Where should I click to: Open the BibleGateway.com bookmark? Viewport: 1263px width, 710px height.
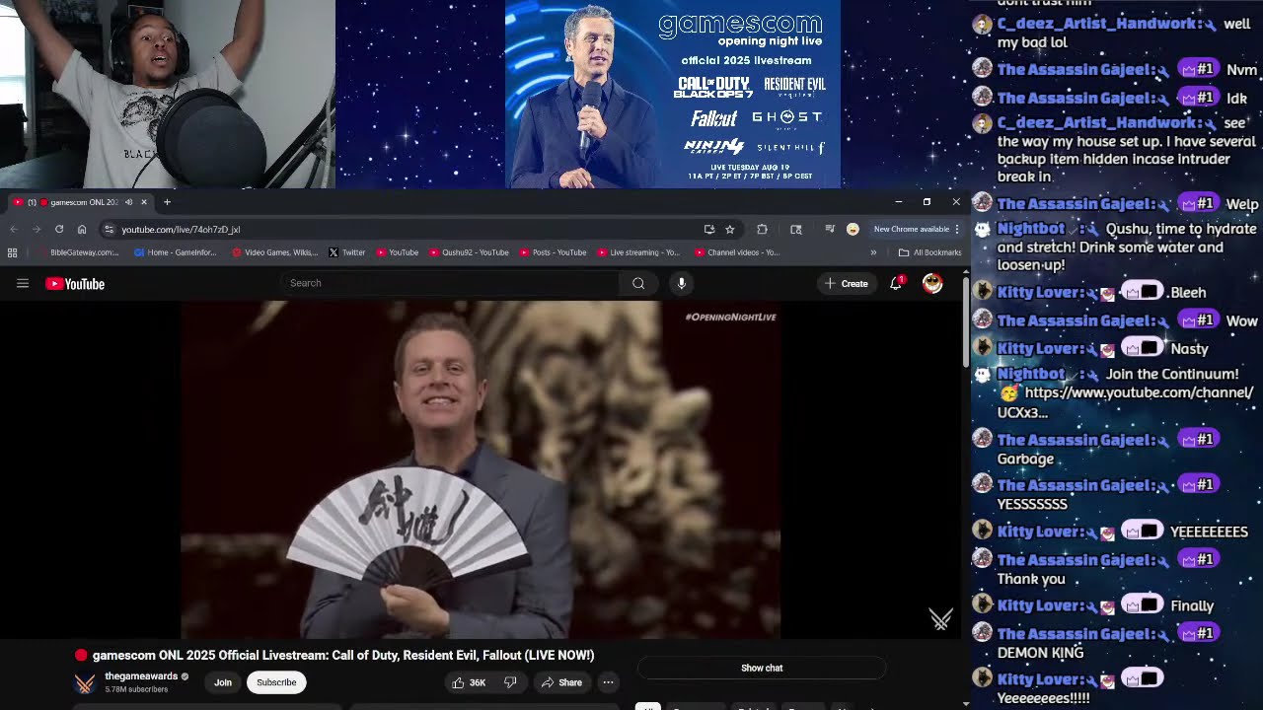pyautogui.click(x=77, y=252)
